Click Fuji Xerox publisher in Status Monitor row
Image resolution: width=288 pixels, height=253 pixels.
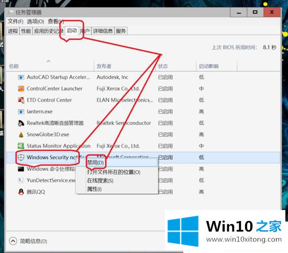click(118, 146)
